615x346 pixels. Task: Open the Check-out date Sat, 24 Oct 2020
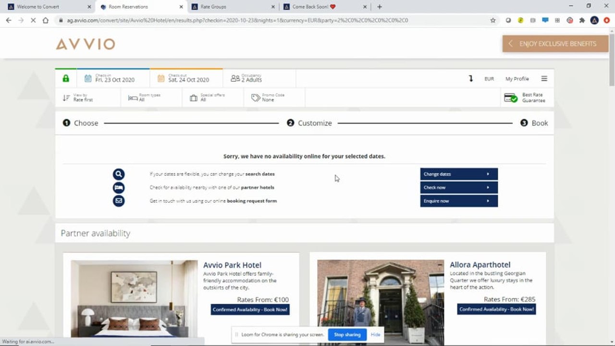coord(186,78)
